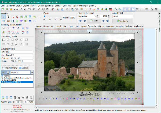161x113 pixels.
Task: Adjust the Zoom slider handle
Action: (x=45, y=16)
